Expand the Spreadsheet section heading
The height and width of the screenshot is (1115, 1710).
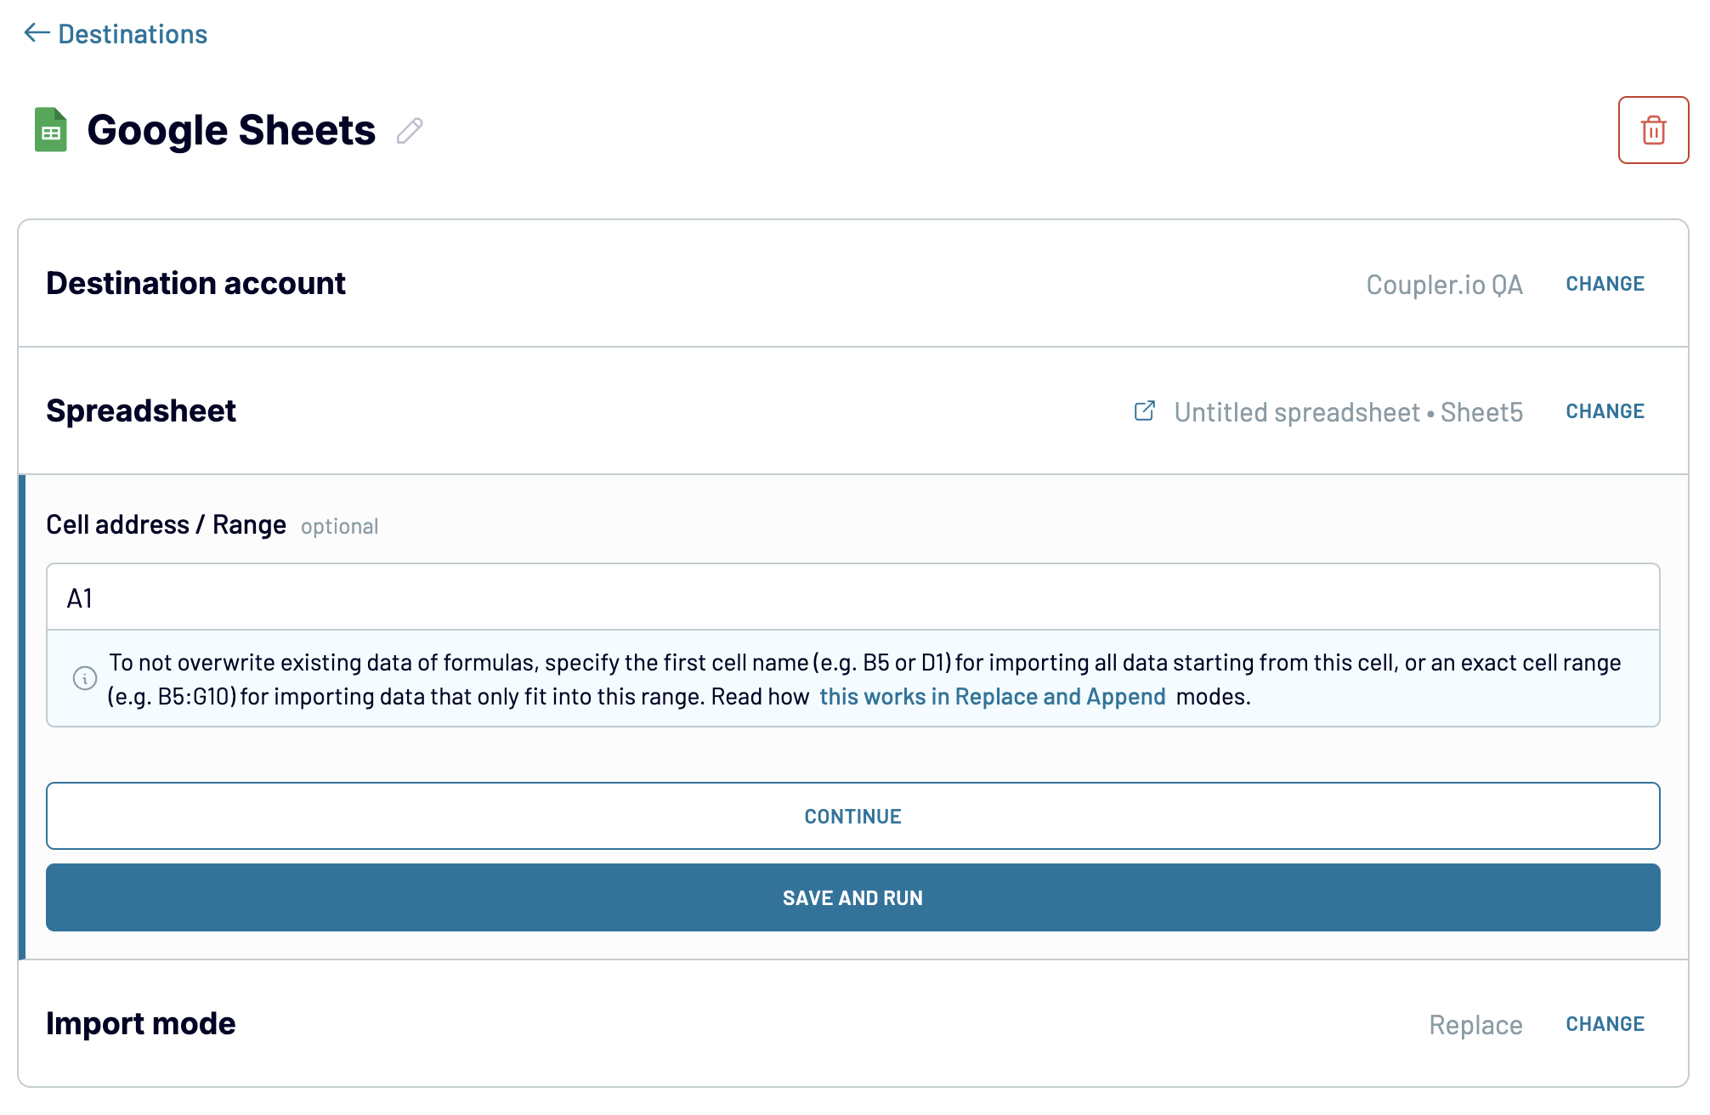[141, 411]
